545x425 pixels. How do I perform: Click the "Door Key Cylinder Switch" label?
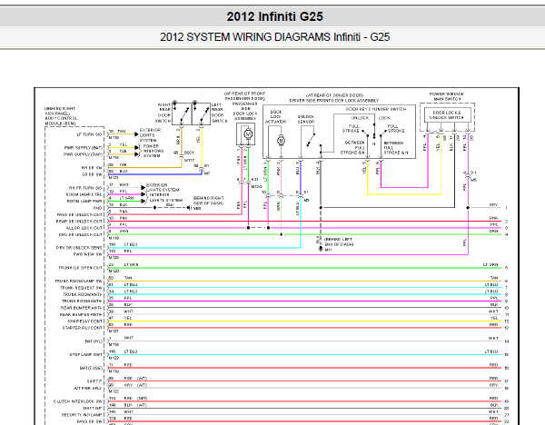pyautogui.click(x=376, y=109)
